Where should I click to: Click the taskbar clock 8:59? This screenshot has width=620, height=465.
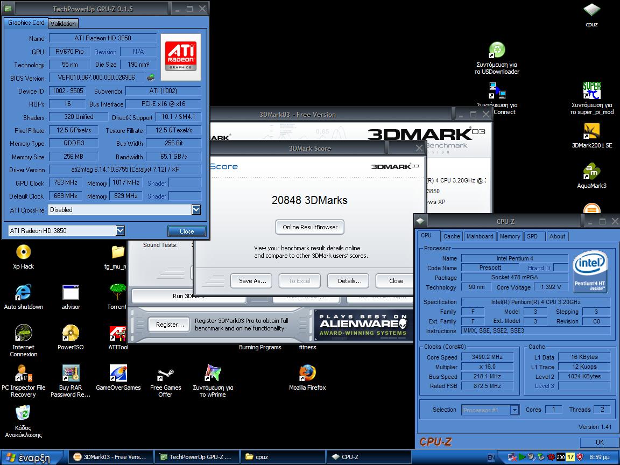(598, 457)
